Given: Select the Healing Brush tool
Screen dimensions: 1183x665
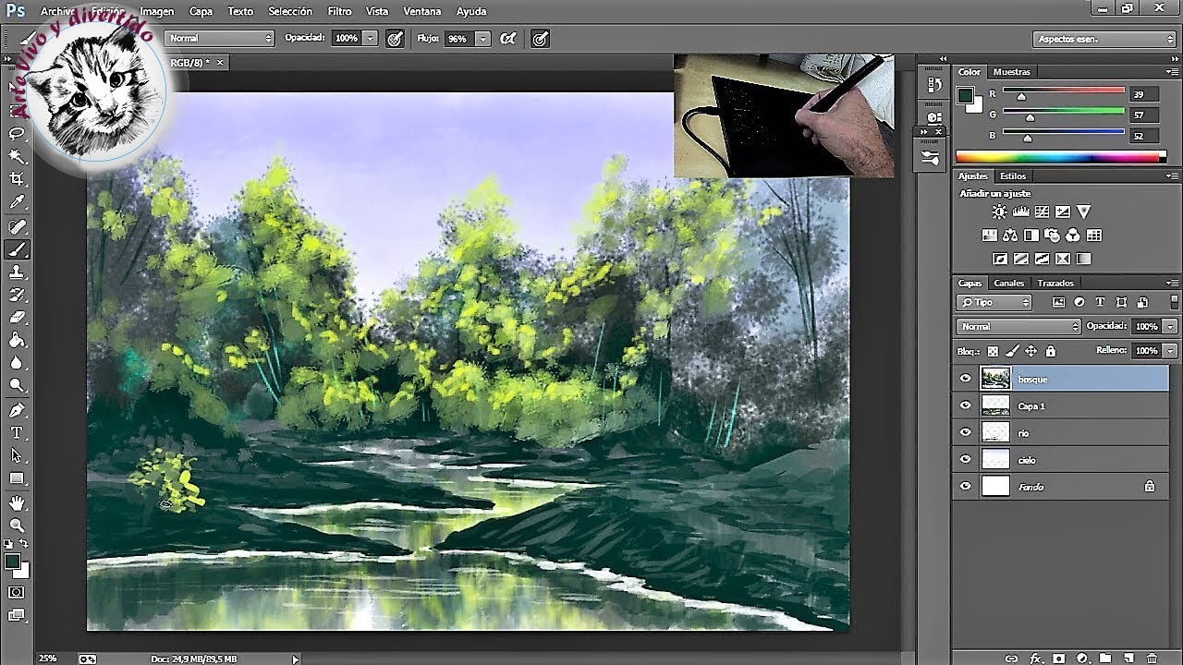Looking at the screenshot, I should click(17, 226).
